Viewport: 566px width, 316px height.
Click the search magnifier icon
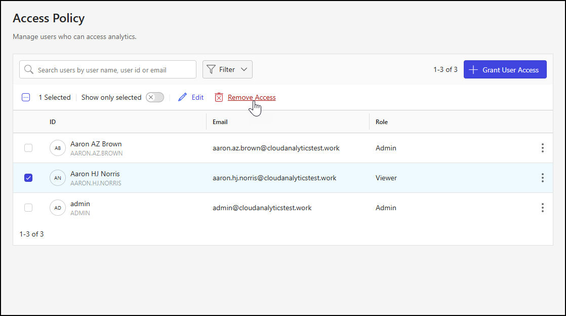[x=28, y=69]
